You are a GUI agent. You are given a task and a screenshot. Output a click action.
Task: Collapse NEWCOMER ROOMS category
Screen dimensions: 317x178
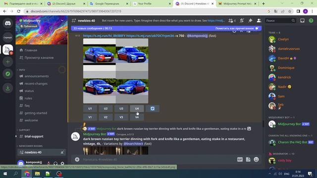coord(30,146)
